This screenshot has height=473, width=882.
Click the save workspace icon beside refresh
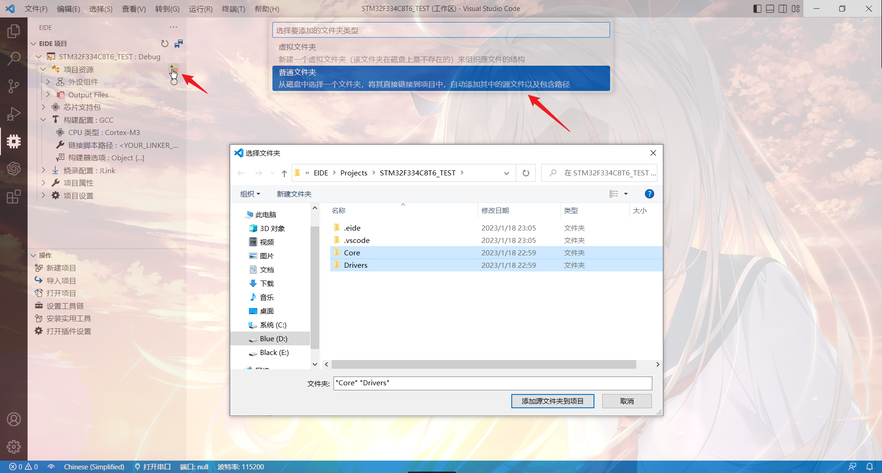[179, 44]
